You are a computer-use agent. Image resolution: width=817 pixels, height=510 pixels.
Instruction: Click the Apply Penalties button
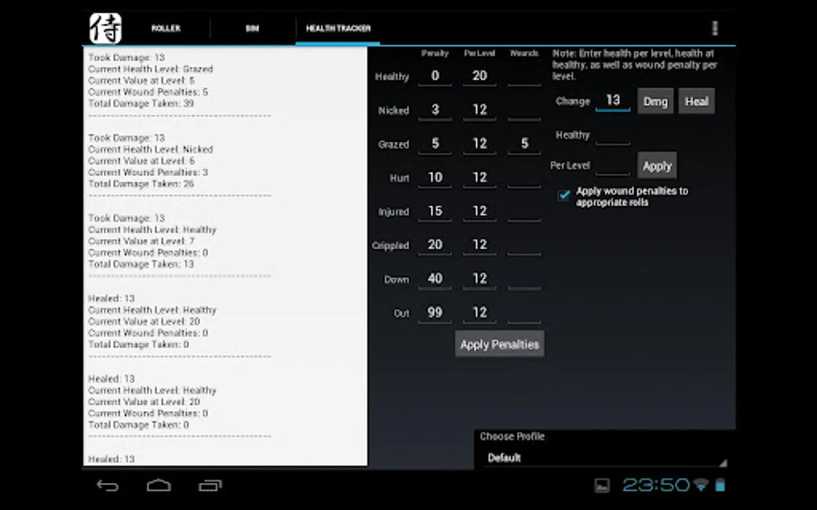pos(499,345)
